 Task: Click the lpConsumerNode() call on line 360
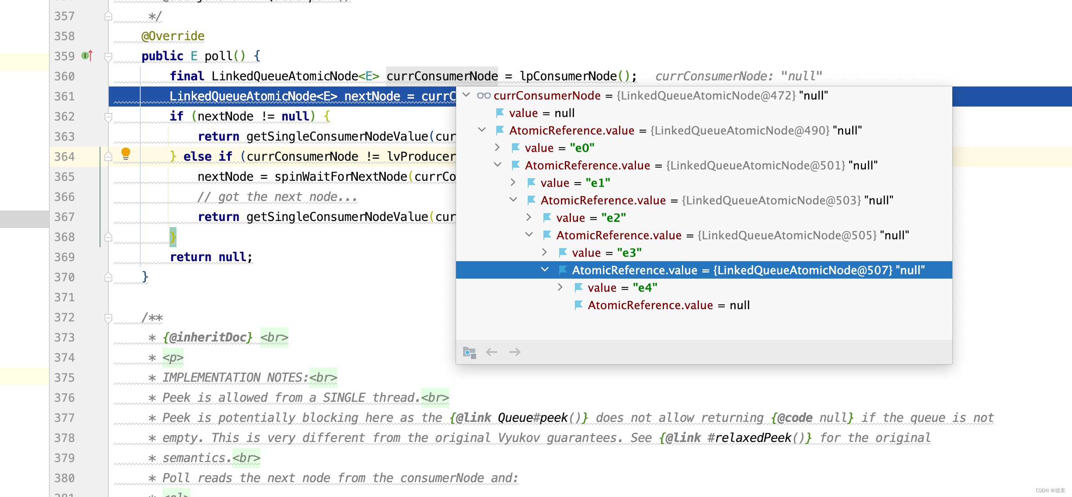pos(574,76)
